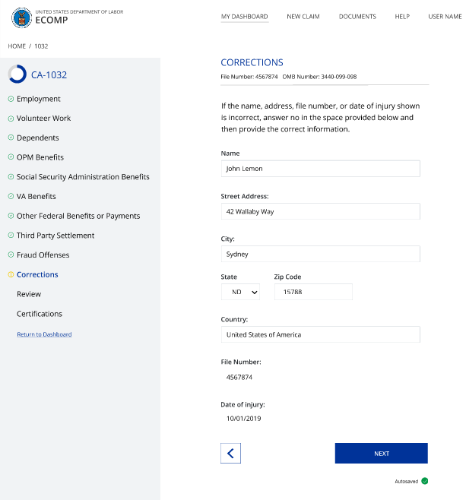Go to the Documents menu item

357,17
